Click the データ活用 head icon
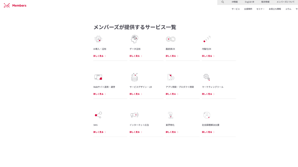Image resolution: width=298 pixels, height=167 pixels. pyautogui.click(x=134, y=39)
